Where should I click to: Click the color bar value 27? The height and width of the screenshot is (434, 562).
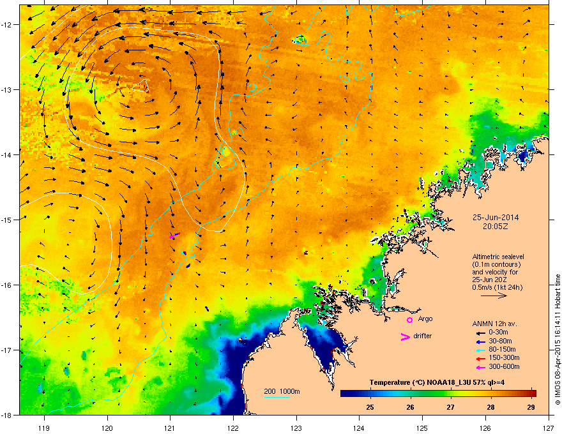point(450,407)
